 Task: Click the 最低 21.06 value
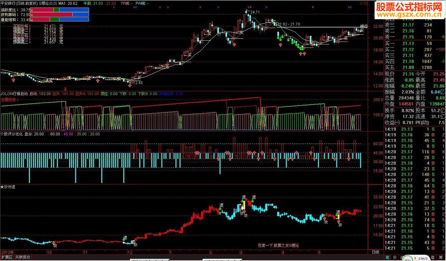439,86
